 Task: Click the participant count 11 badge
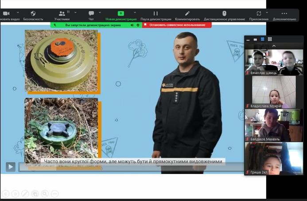click(x=68, y=12)
